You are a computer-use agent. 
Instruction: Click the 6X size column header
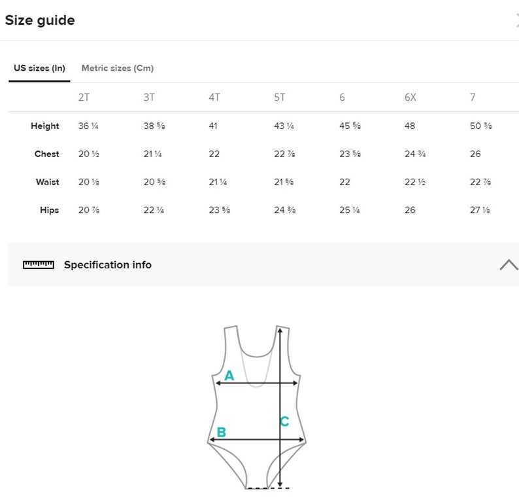(x=410, y=97)
